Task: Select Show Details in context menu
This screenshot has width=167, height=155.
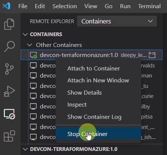Action: (98, 92)
